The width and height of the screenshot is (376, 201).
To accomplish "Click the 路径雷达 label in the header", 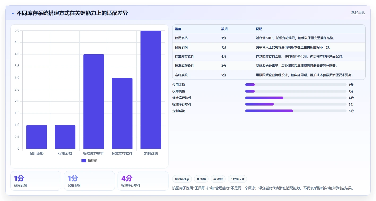I will click(358, 13).
